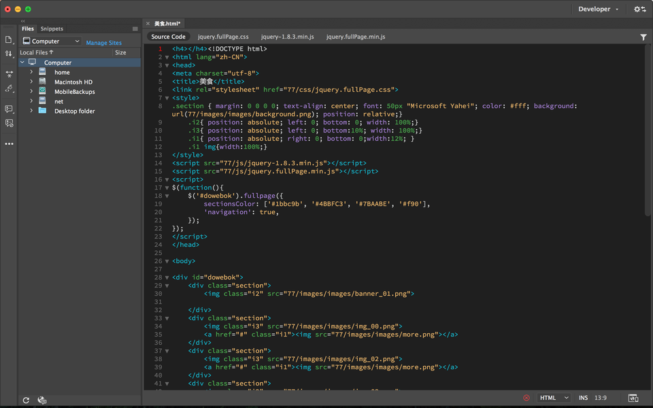Click the Format Source Code icon
Viewport: 653px width, 408px height.
coord(9,88)
